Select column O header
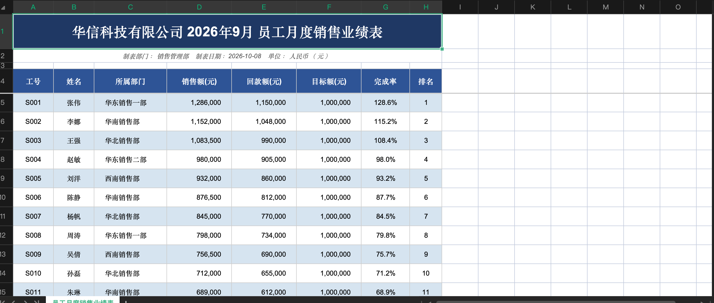Viewport: 714px width, 303px height. tap(678, 7)
